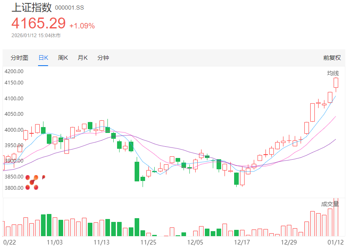
Task: Click the +1.09% change percentage
Action: 82,25
